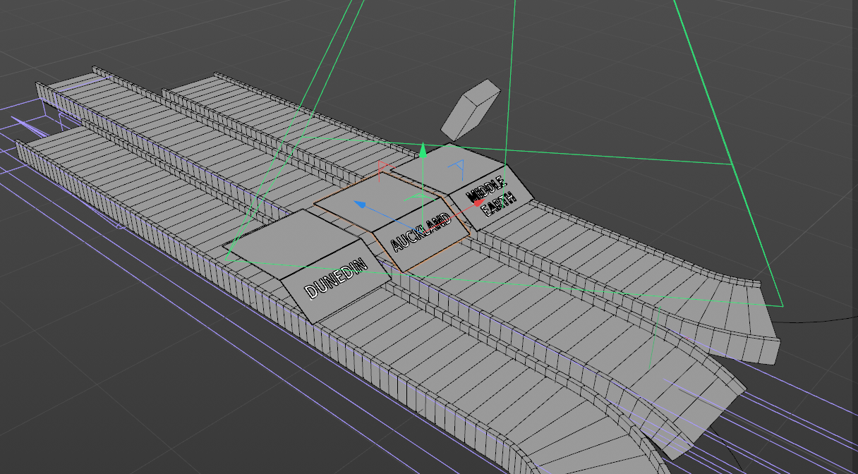Select the blue flag marker
The height and width of the screenshot is (474, 858).
(458, 166)
